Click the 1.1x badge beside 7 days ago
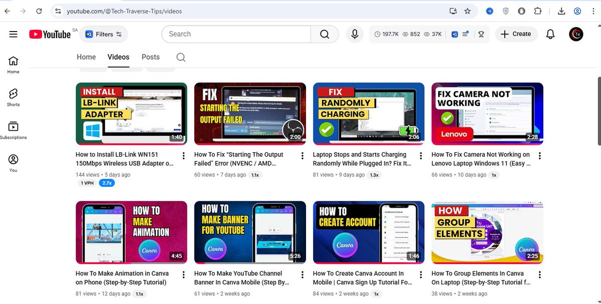 click(255, 175)
